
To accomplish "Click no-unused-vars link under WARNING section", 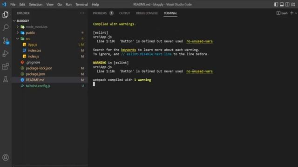I will [199, 71].
